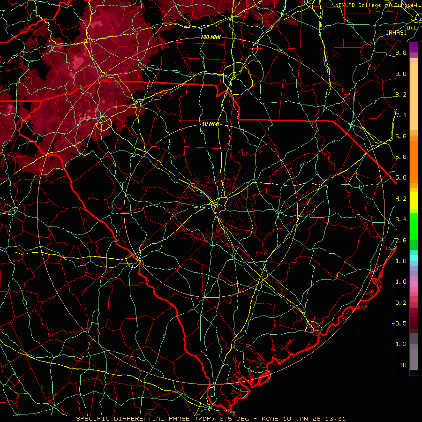Select the 6.6 legend value

click(401, 136)
